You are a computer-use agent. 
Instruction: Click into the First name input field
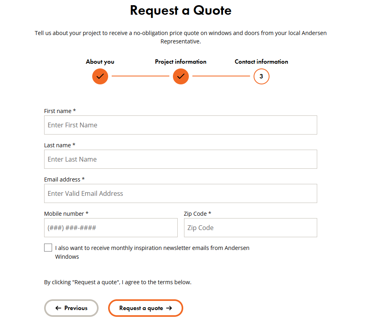point(180,125)
